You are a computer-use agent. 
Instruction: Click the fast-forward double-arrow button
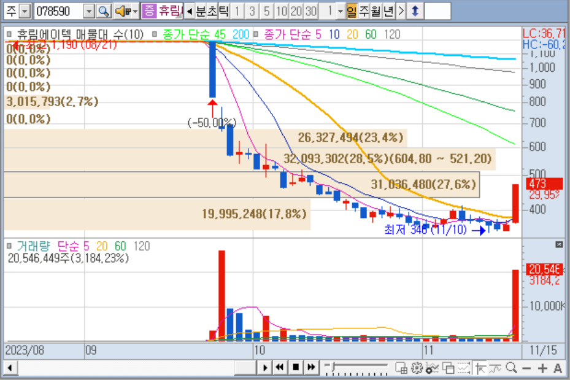pos(311,367)
